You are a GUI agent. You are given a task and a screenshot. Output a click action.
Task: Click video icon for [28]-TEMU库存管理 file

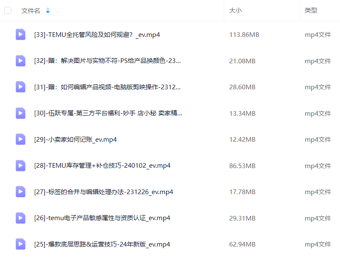[x=21, y=166]
